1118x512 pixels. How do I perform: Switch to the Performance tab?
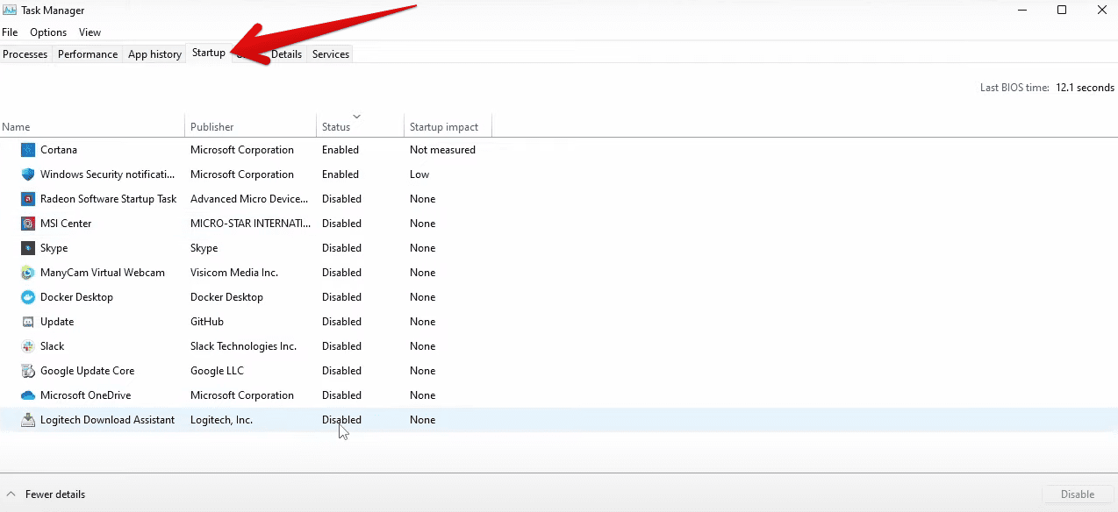click(x=88, y=54)
